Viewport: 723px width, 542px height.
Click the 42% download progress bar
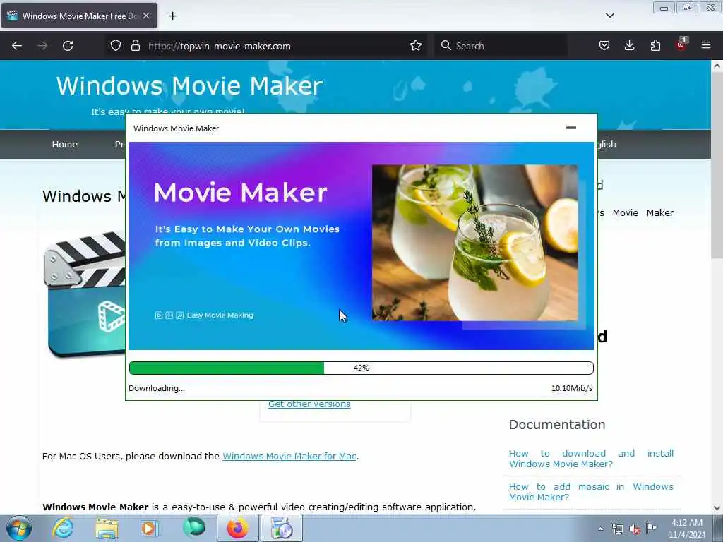click(361, 368)
